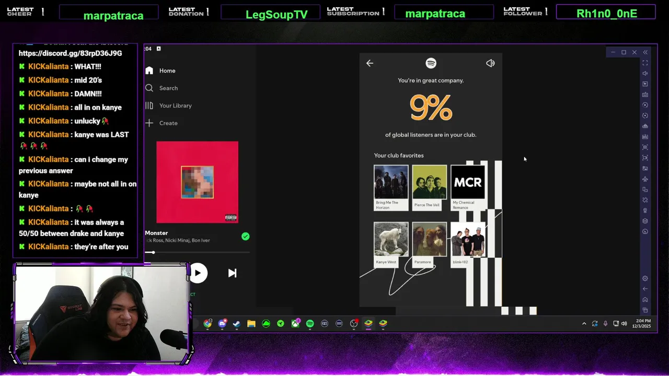The height and width of the screenshot is (376, 669).
Task: Select the My Chemical Romance card
Action: 468,188
